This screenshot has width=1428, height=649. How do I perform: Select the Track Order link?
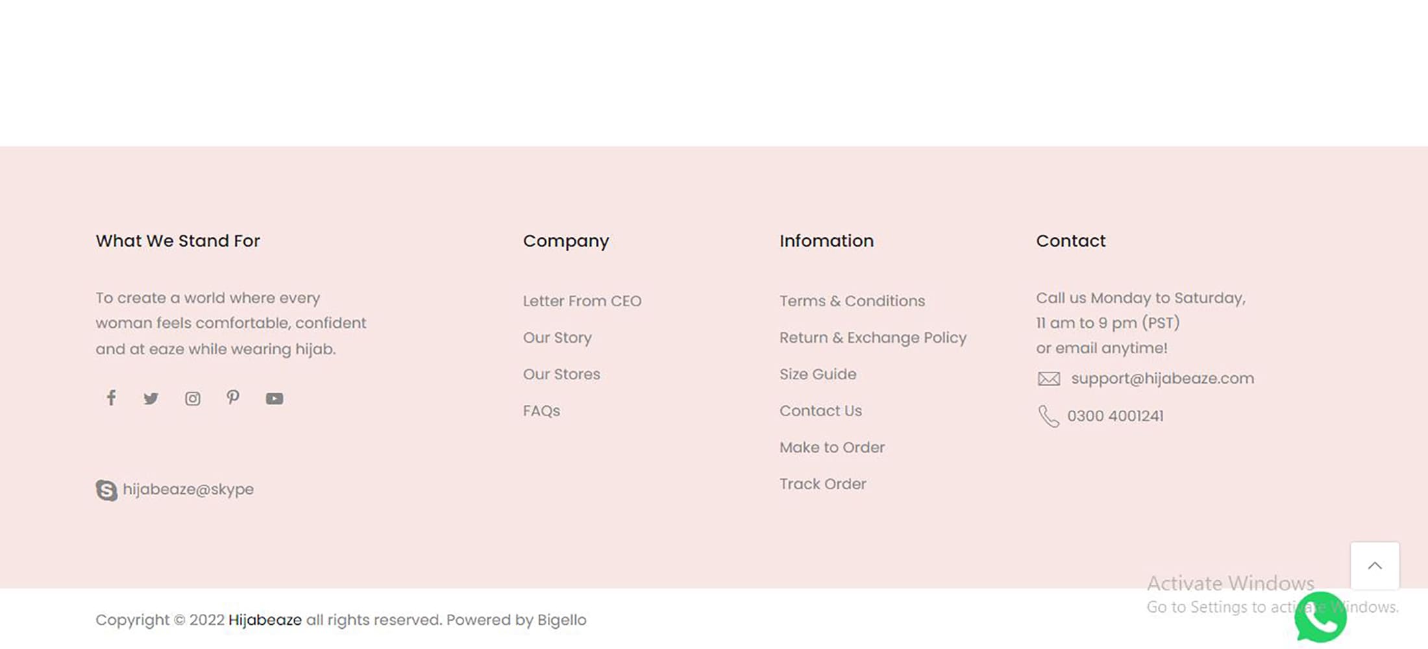point(823,484)
